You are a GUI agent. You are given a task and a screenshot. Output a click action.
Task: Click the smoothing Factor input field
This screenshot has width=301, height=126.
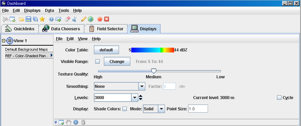pos(169,86)
